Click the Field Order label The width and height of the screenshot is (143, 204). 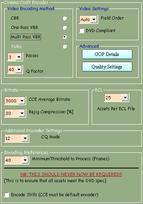click(x=112, y=18)
